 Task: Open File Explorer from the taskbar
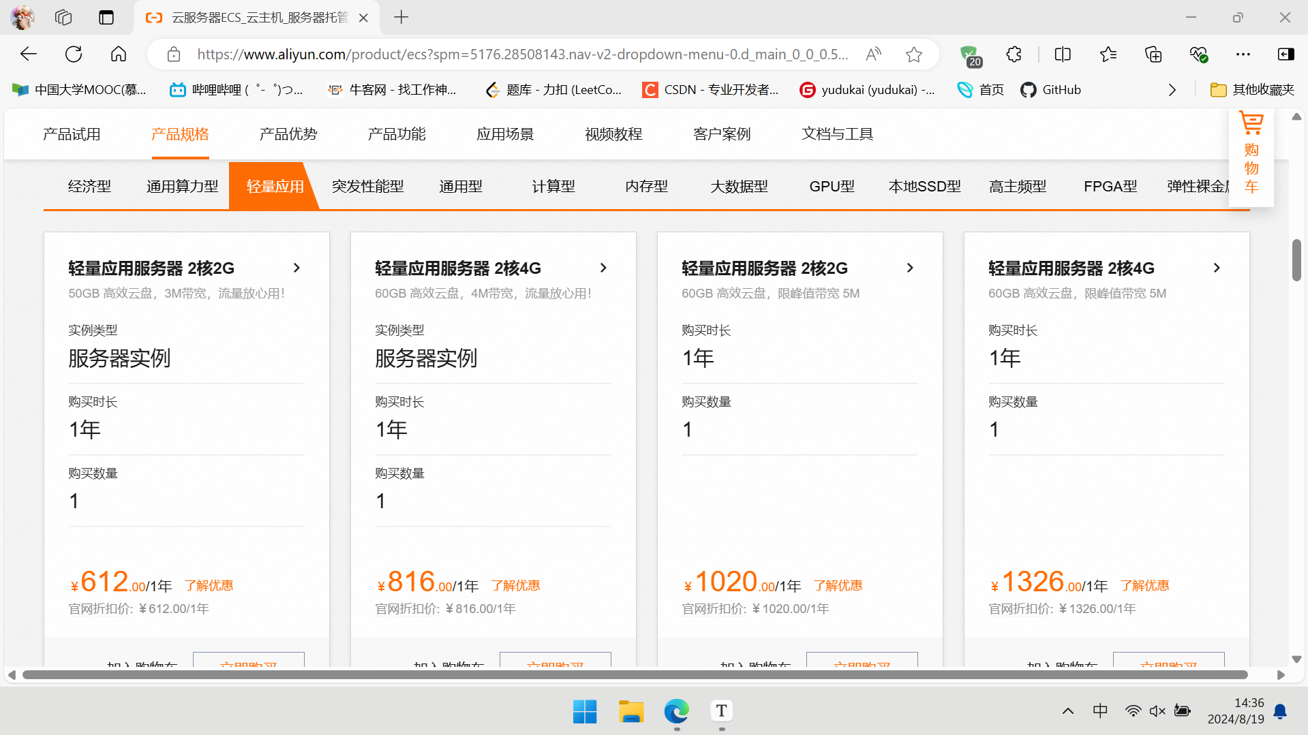pyautogui.click(x=631, y=711)
